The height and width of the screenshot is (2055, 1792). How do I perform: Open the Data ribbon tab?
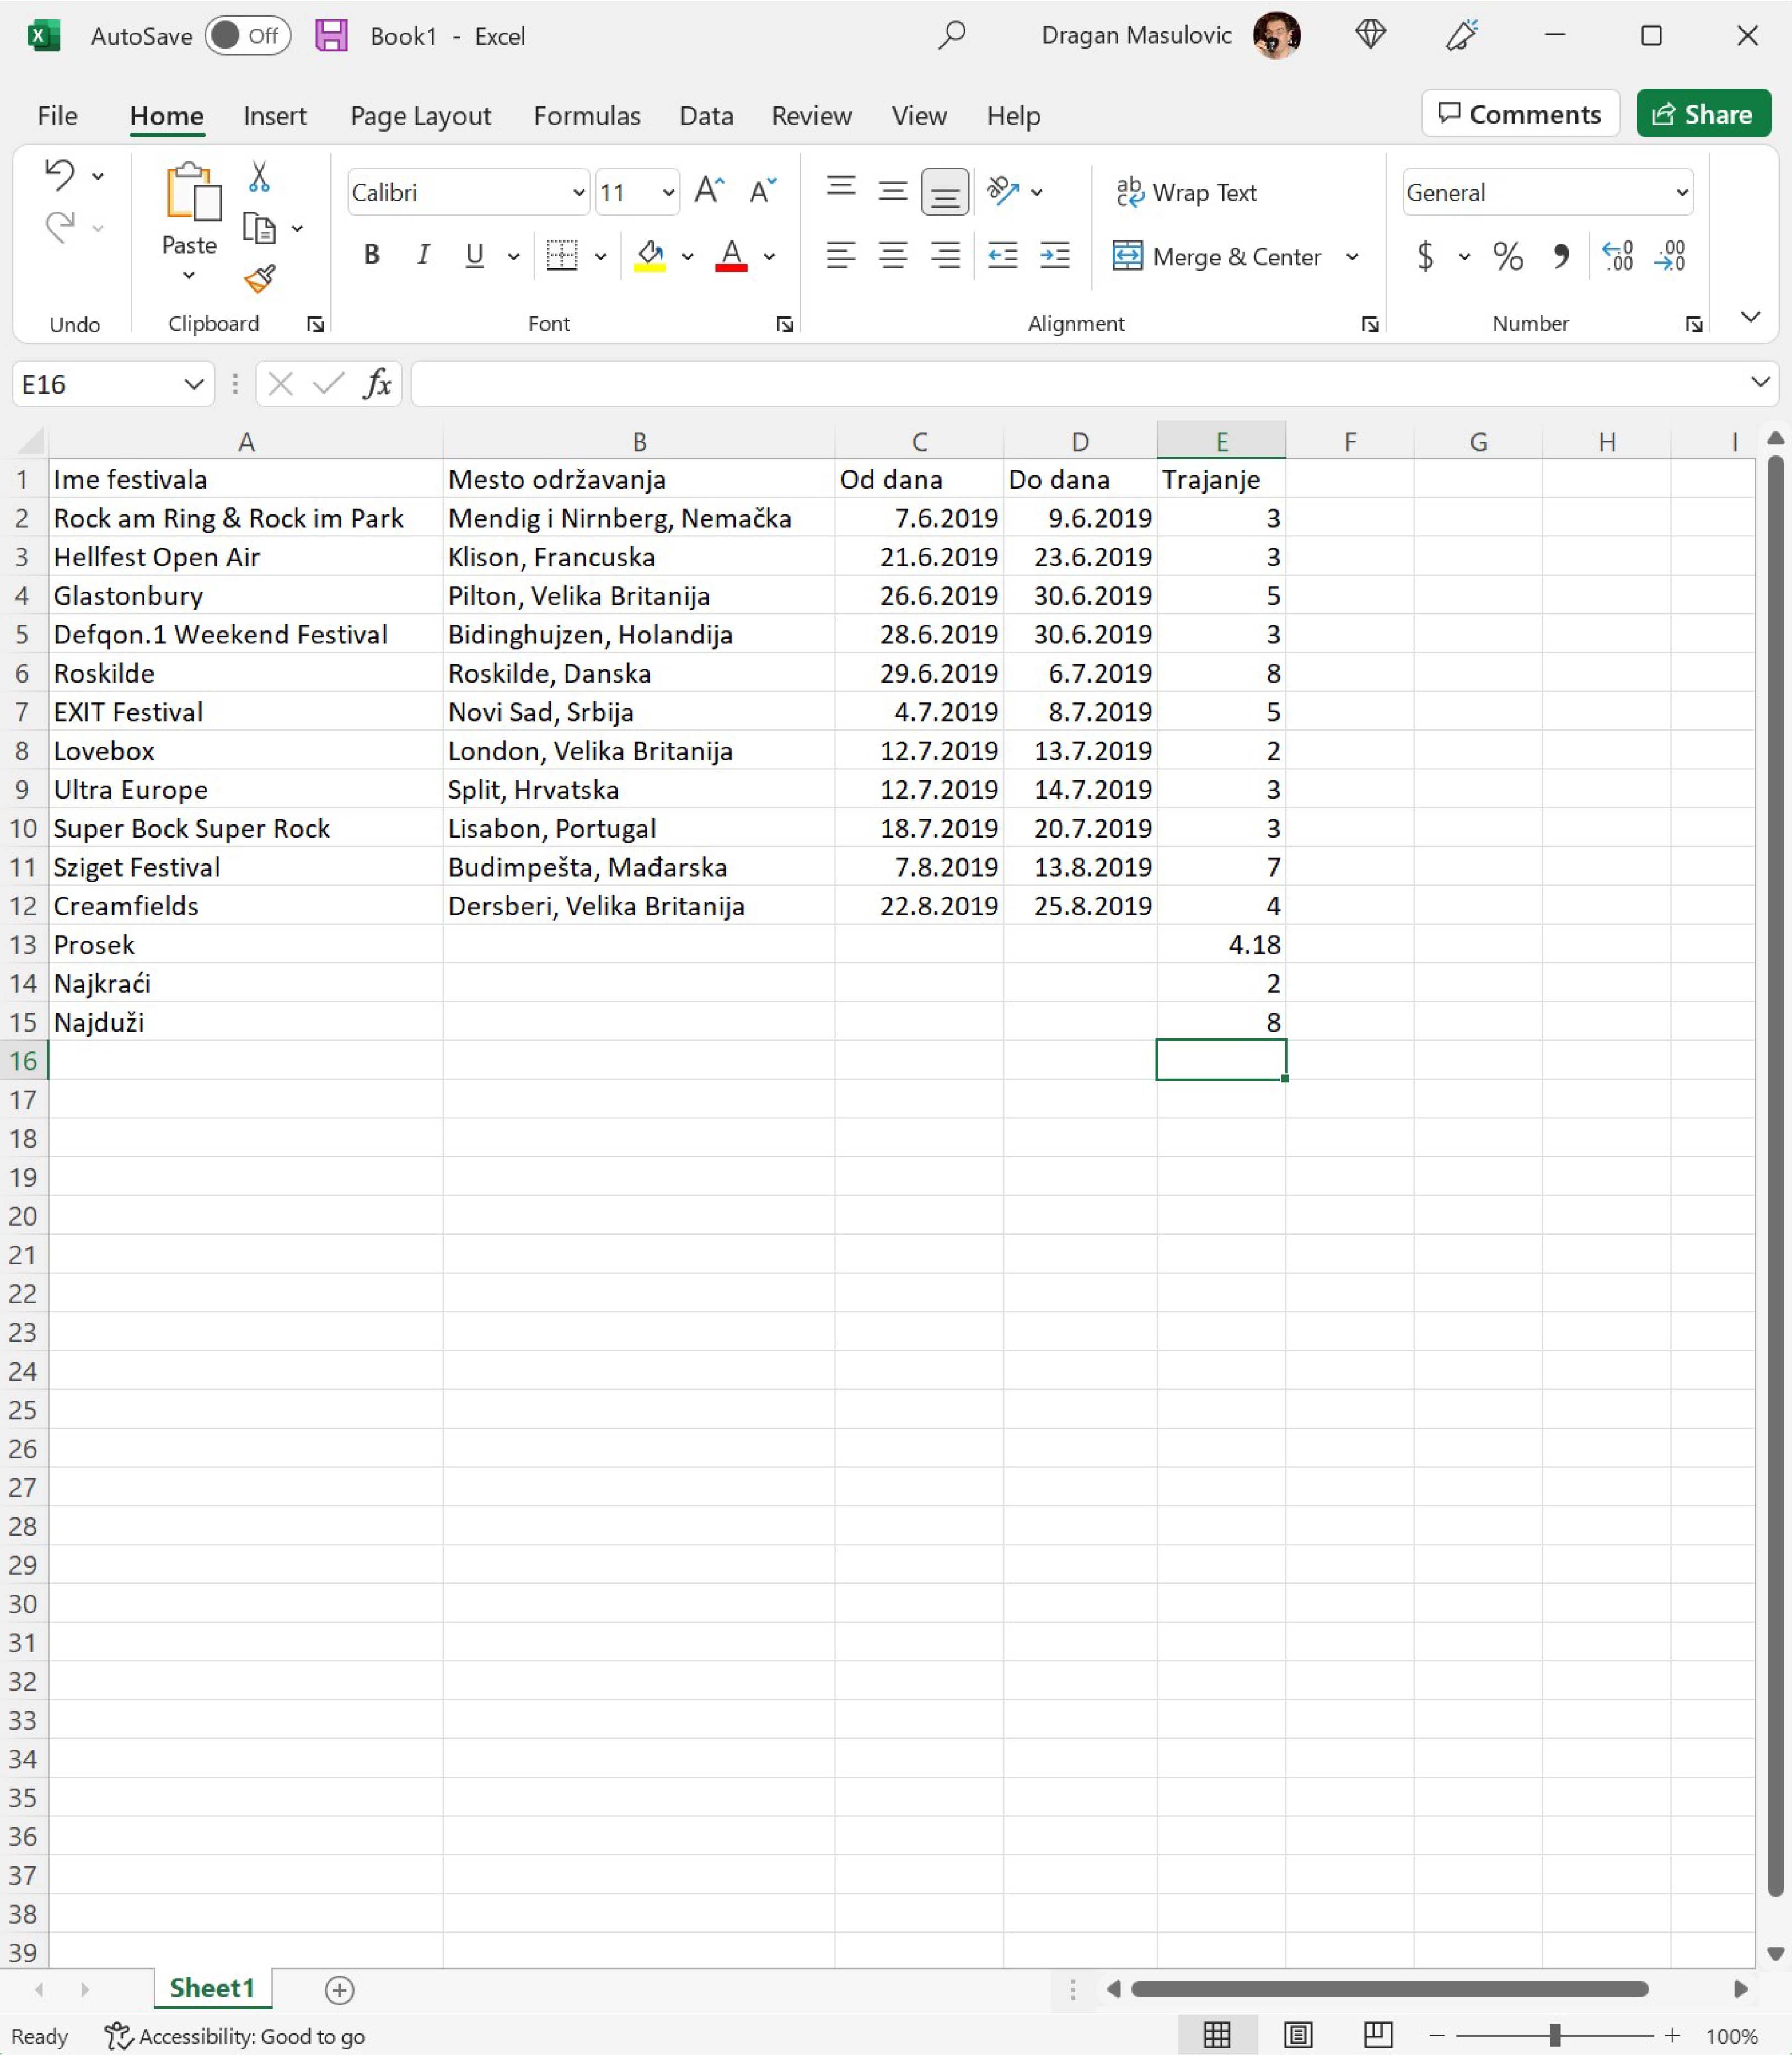point(706,116)
